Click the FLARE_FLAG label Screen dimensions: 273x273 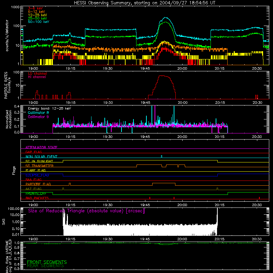[x=35, y=170]
